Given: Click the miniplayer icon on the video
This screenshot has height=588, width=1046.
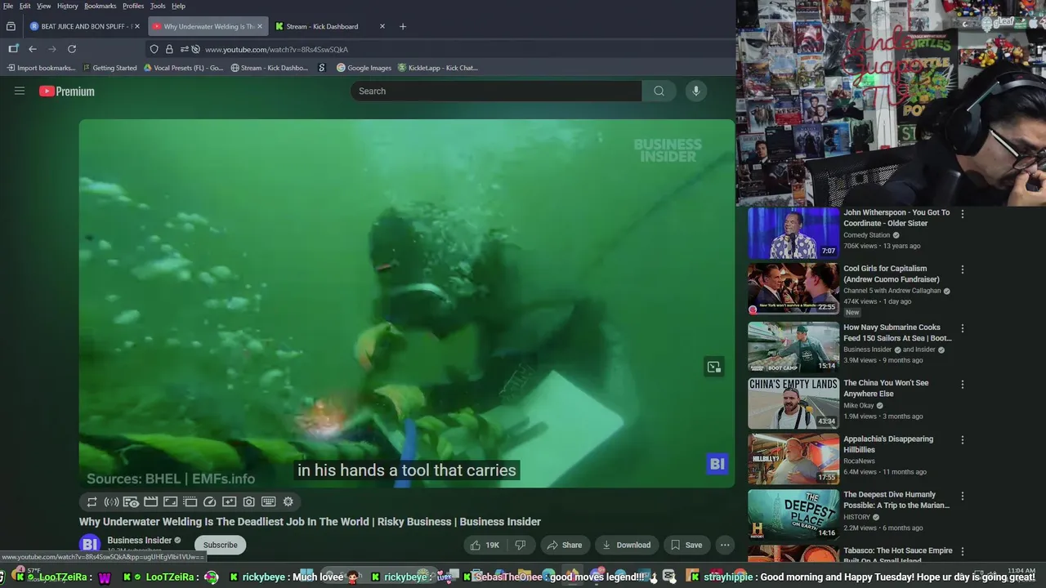Looking at the screenshot, I should pyautogui.click(x=713, y=367).
